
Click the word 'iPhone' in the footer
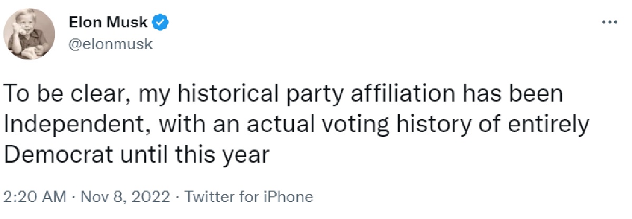[293, 197]
